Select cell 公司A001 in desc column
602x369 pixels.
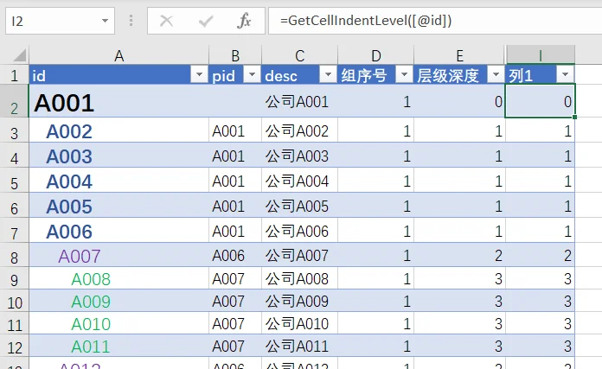pos(300,101)
